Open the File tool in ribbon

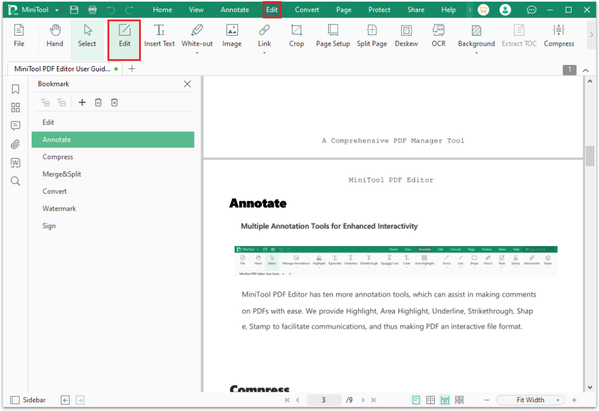(19, 36)
